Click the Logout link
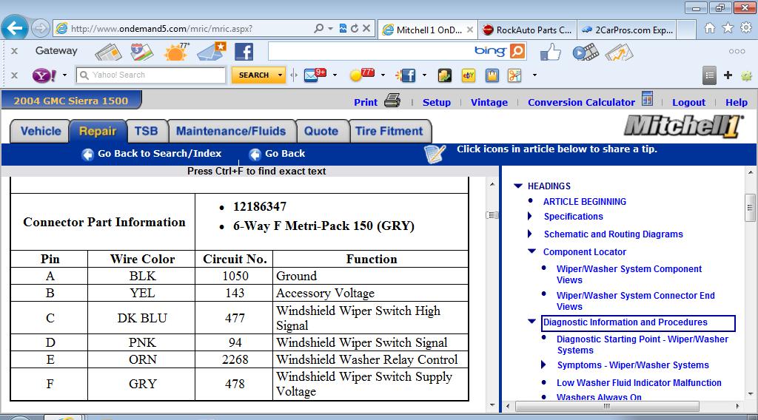The width and height of the screenshot is (758, 420). click(688, 102)
